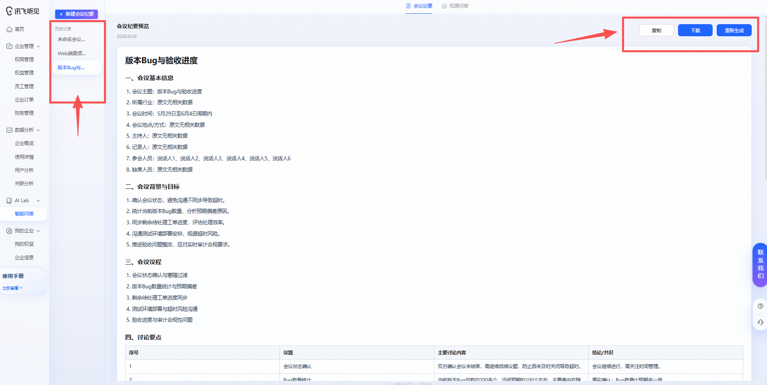Collapse the 企业管理 menu chevron
The height and width of the screenshot is (385, 767).
coord(38,46)
